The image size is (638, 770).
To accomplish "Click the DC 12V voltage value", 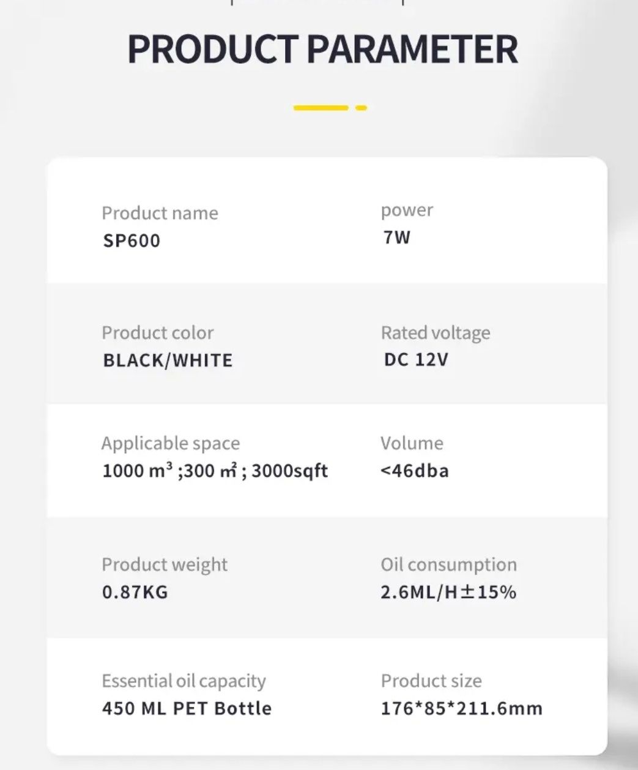I will click(416, 359).
